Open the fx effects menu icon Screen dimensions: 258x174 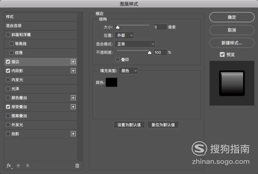9,165
